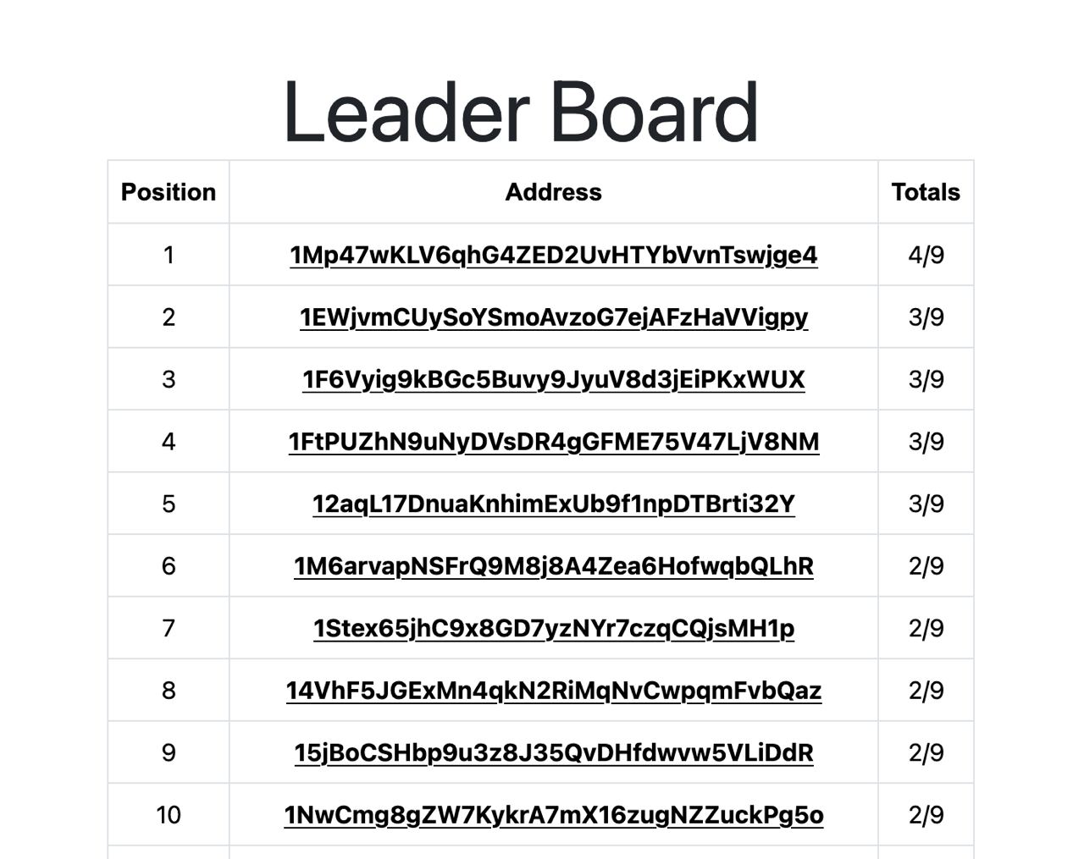
Task: Open address link starting with 1Mp47wKLV6qh
Action: pyautogui.click(x=553, y=255)
